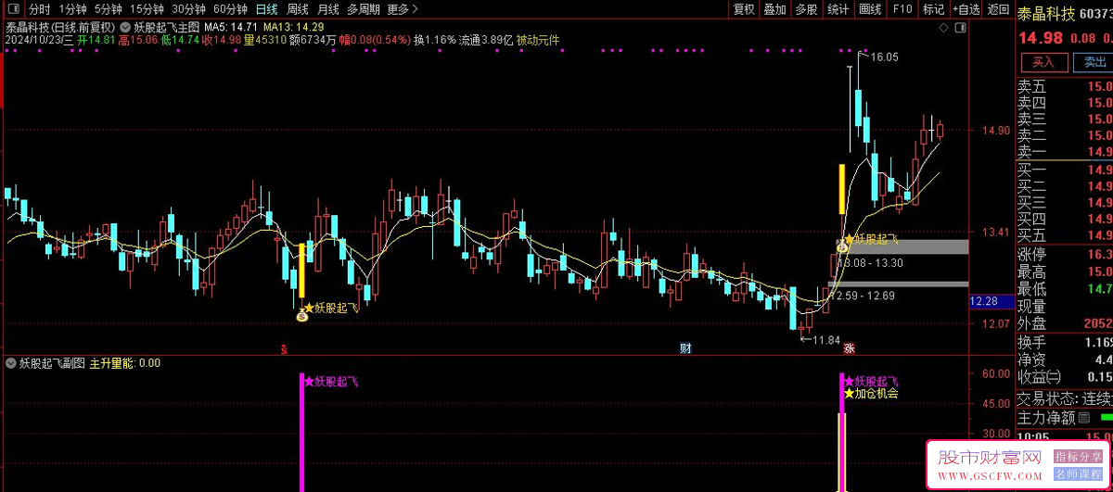
Task: Expand the 妖股起飞副图 indicator dropdown arrow
Action: (x=11, y=364)
